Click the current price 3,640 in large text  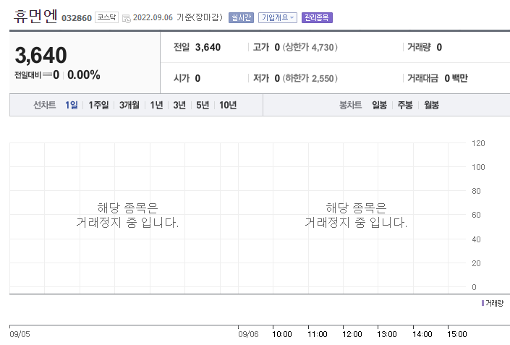[x=41, y=55]
